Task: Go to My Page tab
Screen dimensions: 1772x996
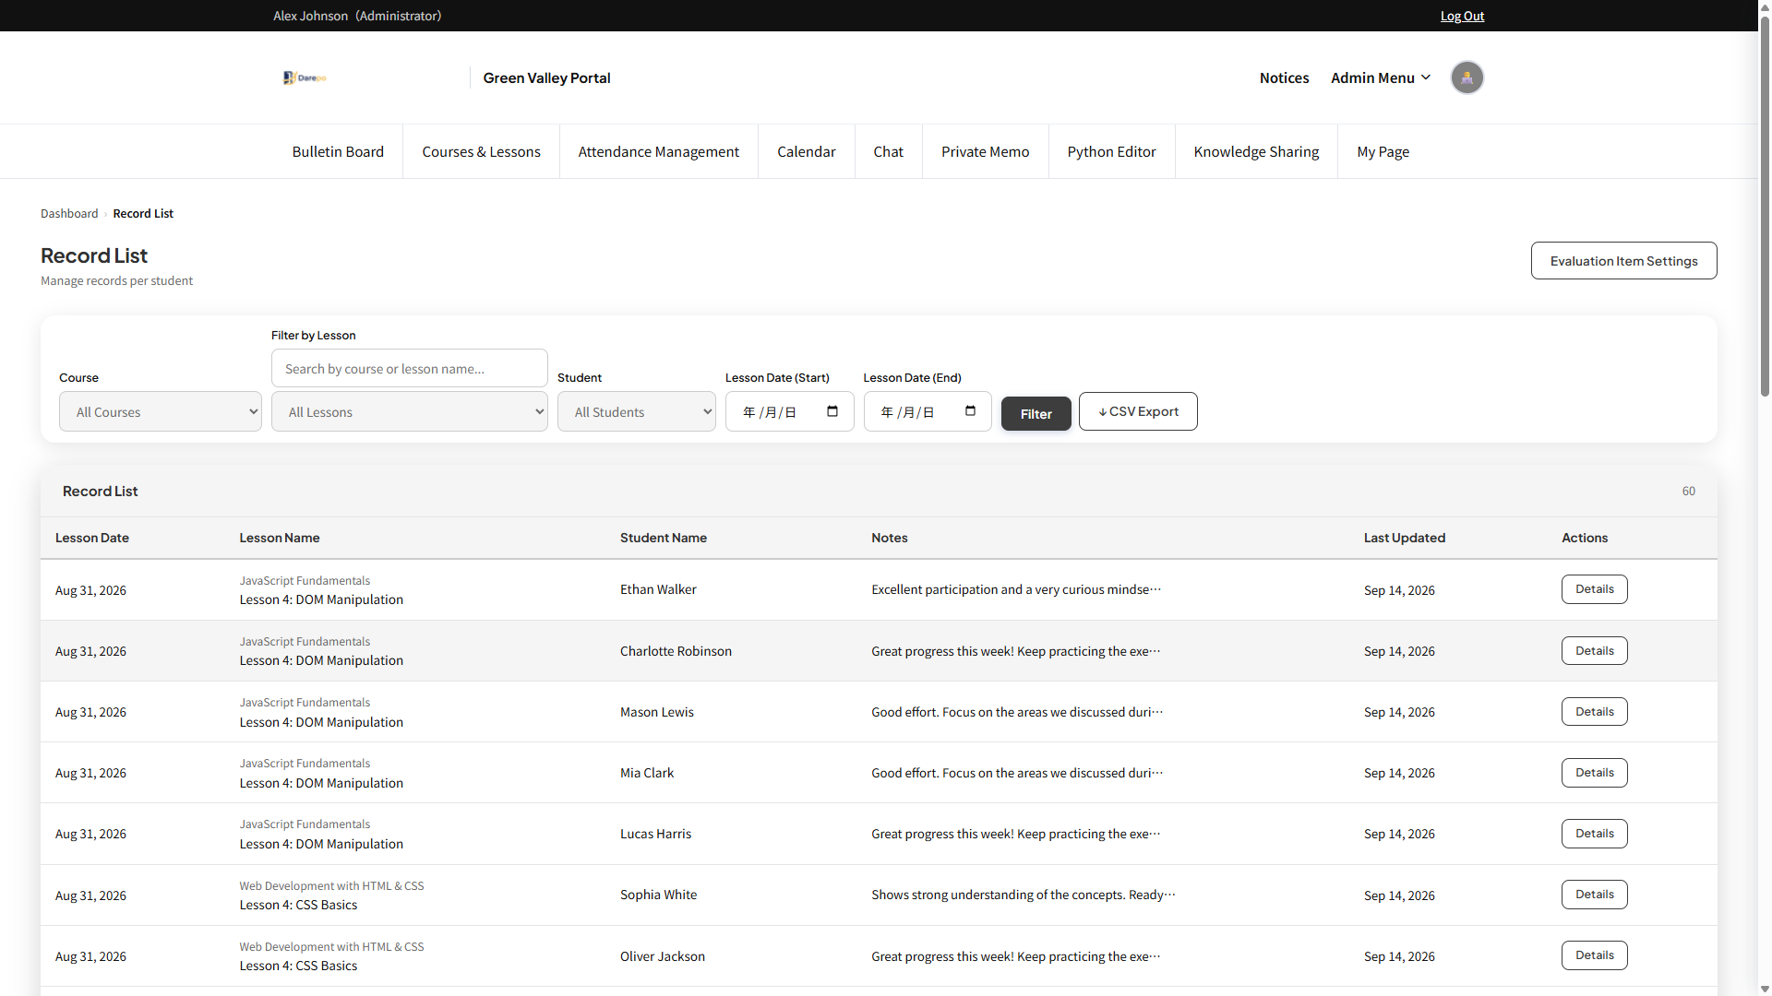Action: (x=1383, y=151)
